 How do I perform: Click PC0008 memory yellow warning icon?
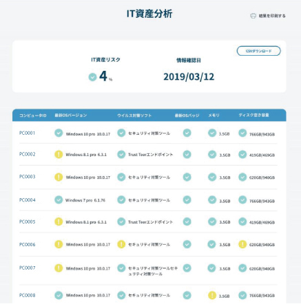(212, 295)
